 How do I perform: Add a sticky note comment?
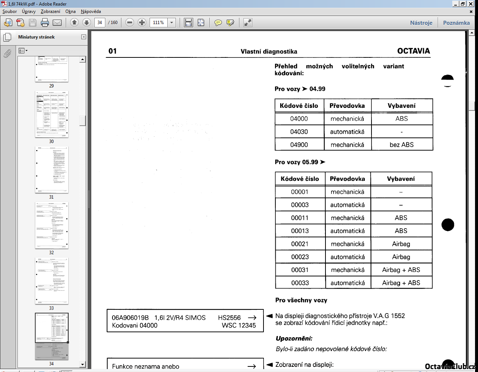[x=218, y=23]
